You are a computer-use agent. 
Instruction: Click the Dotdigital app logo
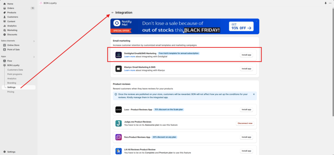tap(118, 55)
